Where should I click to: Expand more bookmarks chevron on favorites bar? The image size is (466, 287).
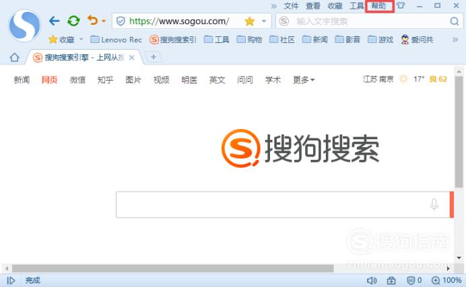[x=455, y=40]
